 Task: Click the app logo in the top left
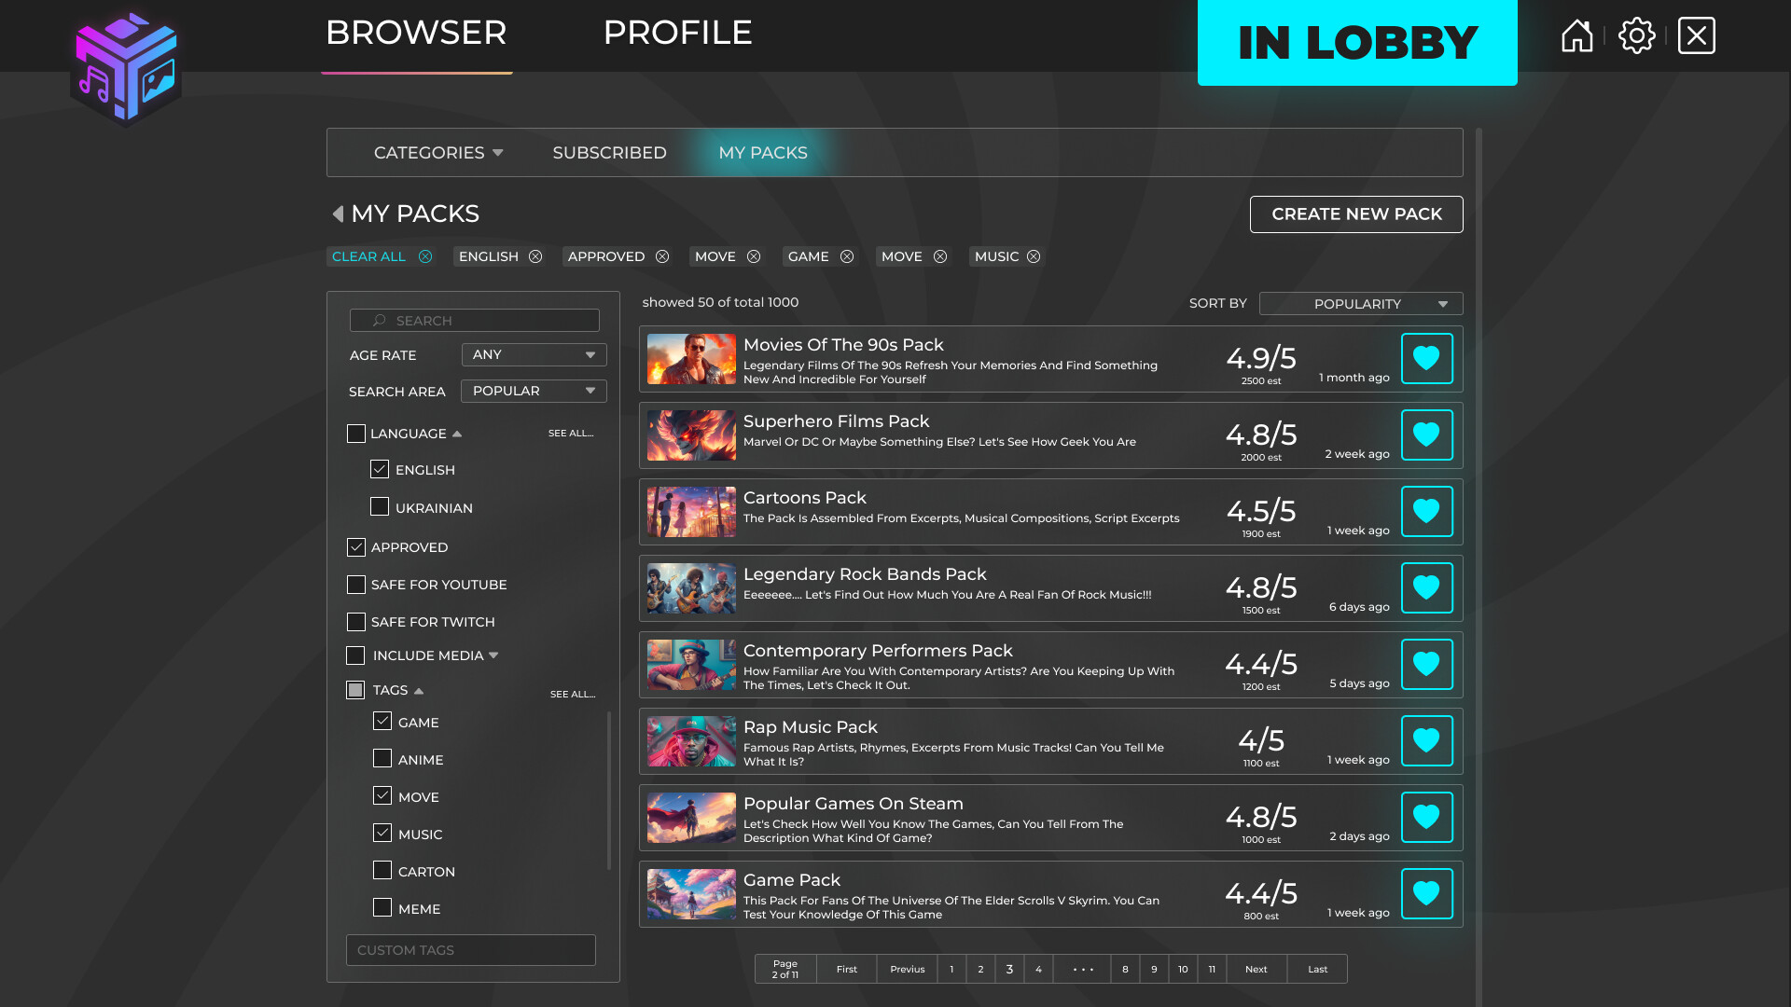[x=126, y=65]
